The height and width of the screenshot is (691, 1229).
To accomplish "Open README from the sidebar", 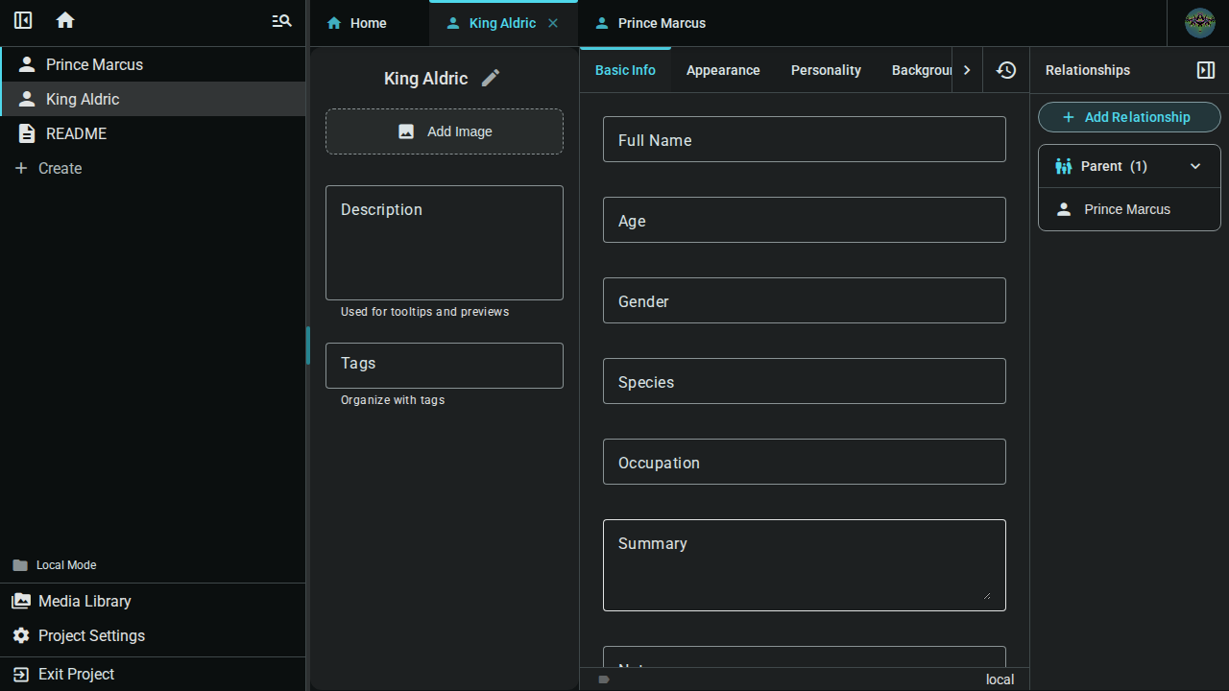I will point(77,133).
